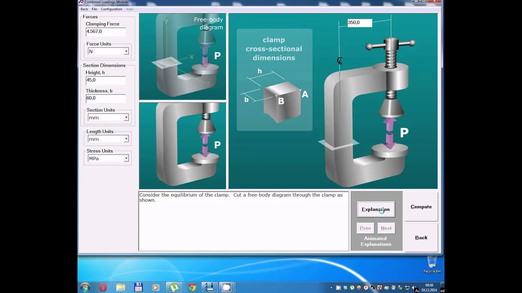Select the lower clamp view thumbnail
This screenshot has width=522, height=293.
coord(182,146)
